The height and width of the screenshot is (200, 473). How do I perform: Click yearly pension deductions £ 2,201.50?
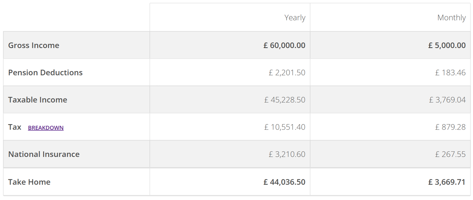coord(287,73)
